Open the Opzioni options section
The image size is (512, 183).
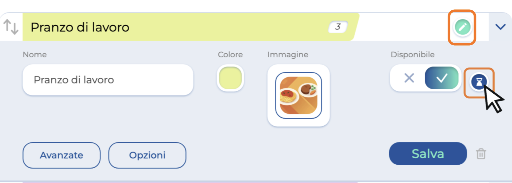point(147,155)
